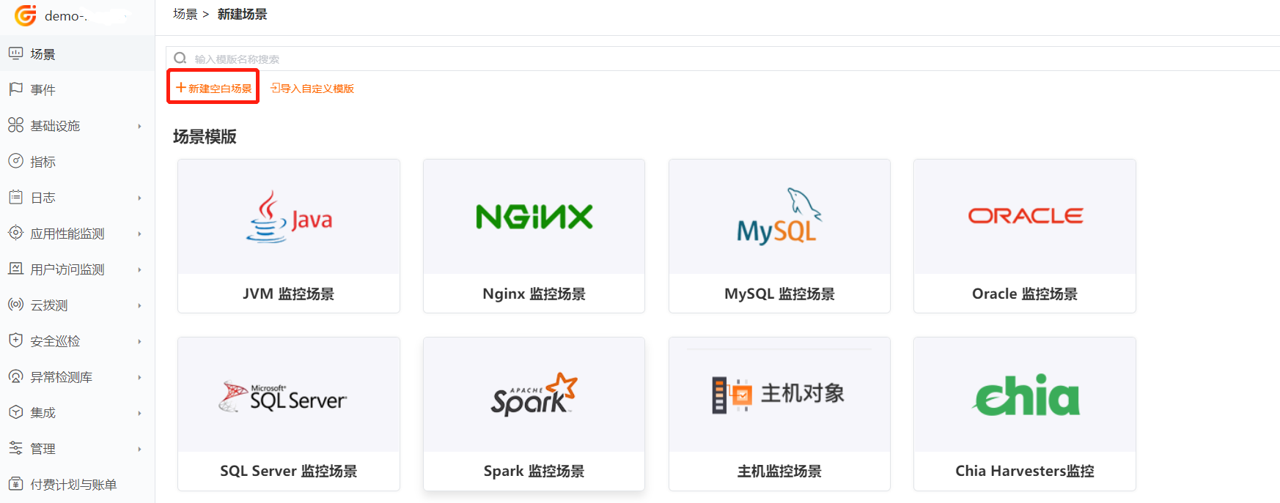The height and width of the screenshot is (503, 1280).
Task: Expand the 异常检测库 submenu arrow
Action: [139, 377]
